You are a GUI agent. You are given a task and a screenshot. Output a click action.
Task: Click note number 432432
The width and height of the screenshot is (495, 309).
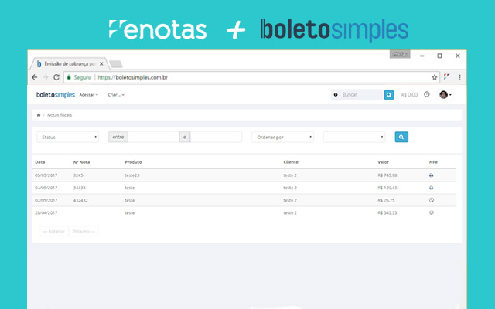80,200
